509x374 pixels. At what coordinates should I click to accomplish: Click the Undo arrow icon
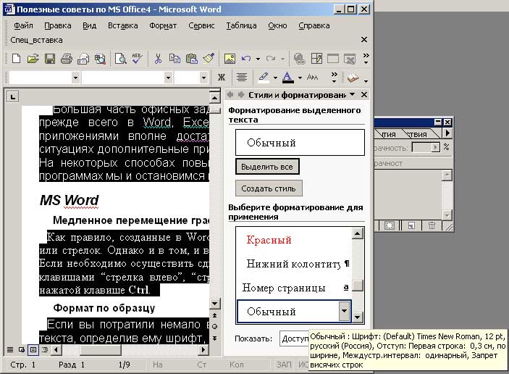(246, 59)
